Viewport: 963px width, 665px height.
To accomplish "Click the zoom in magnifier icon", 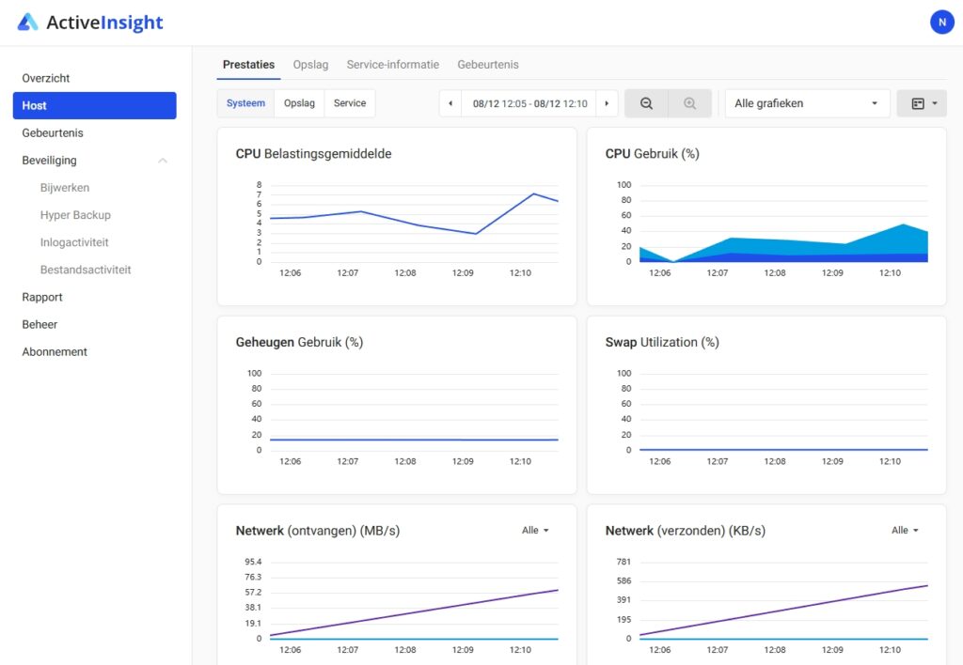I will coord(689,103).
